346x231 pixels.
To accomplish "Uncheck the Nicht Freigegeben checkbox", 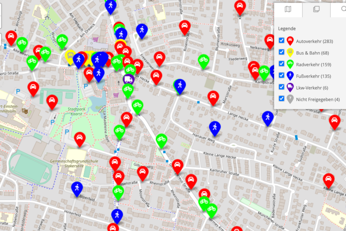I will [282, 98].
